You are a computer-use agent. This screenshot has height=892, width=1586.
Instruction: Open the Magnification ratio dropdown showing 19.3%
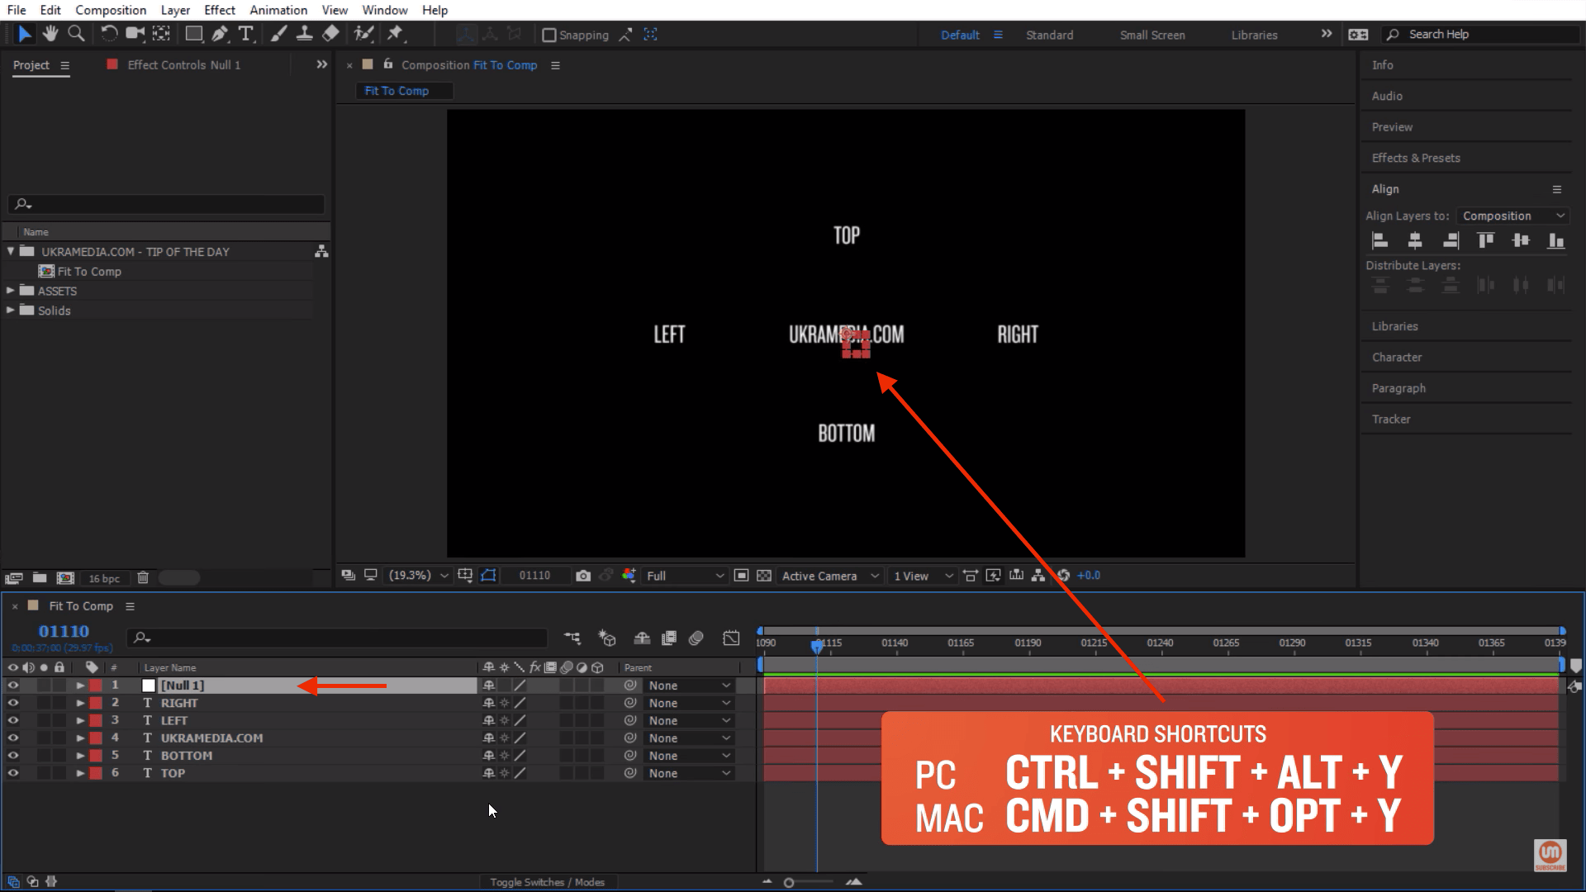(x=417, y=576)
